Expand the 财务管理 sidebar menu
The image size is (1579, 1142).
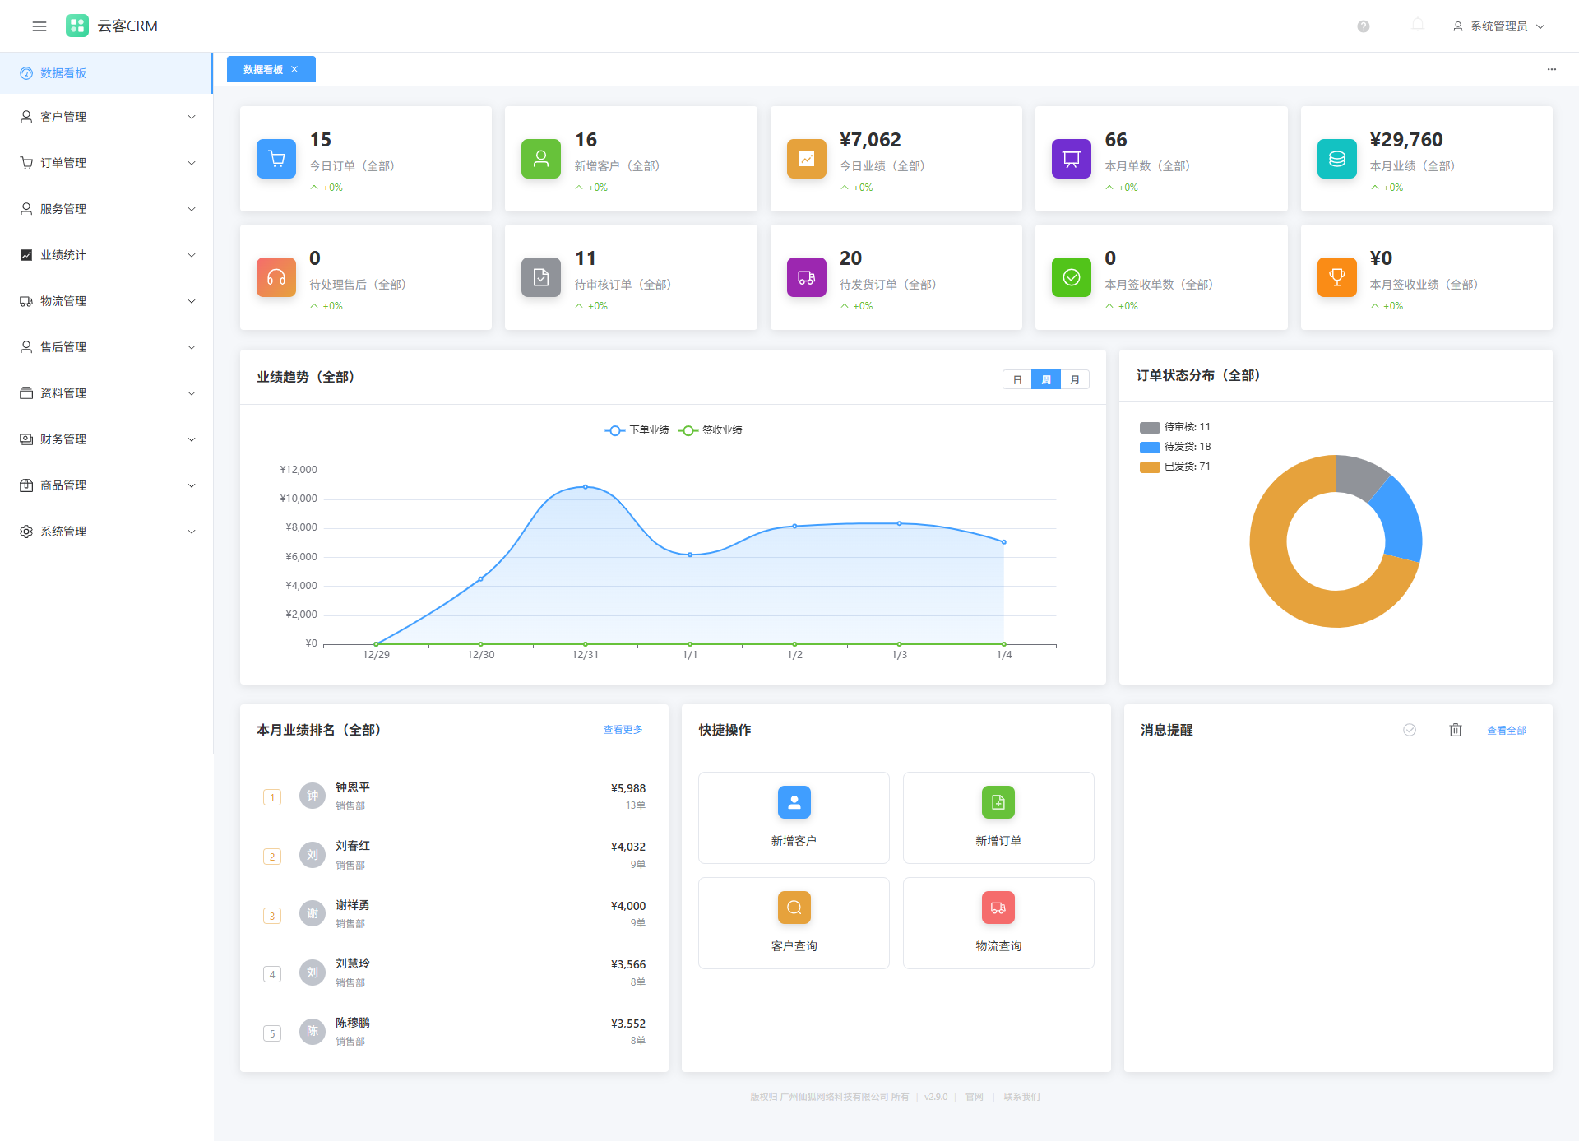point(107,439)
